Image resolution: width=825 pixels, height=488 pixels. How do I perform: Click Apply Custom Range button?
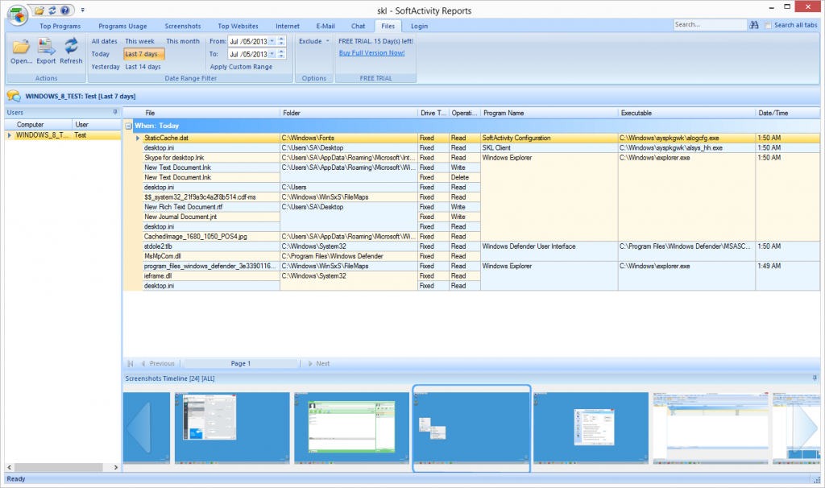(240, 67)
